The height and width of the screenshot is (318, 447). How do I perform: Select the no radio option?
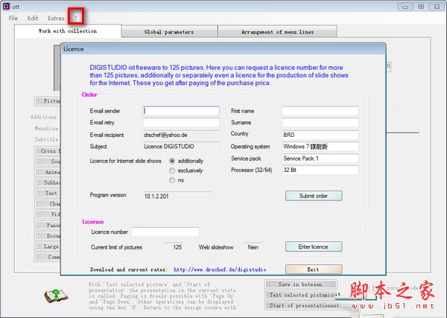tap(172, 180)
